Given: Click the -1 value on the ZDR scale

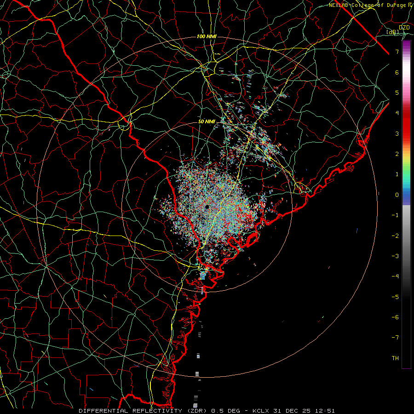Looking at the screenshot, I should pos(395,215).
